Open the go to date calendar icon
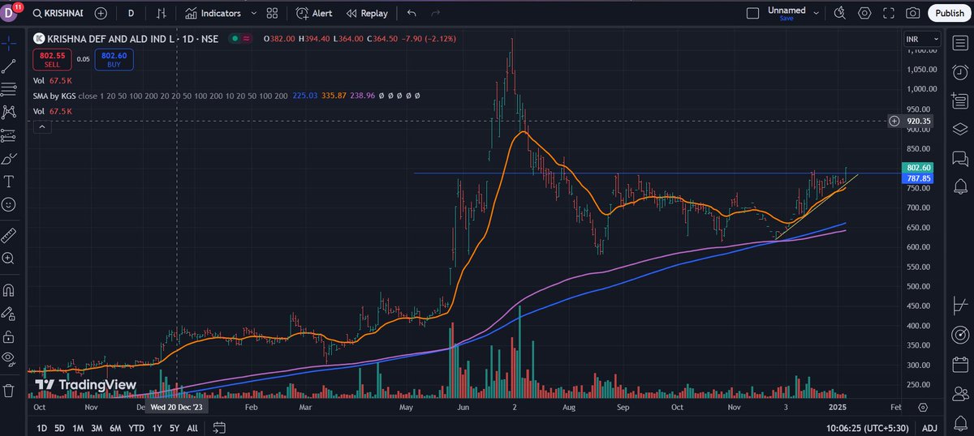This screenshot has height=436, width=974. 220,428
